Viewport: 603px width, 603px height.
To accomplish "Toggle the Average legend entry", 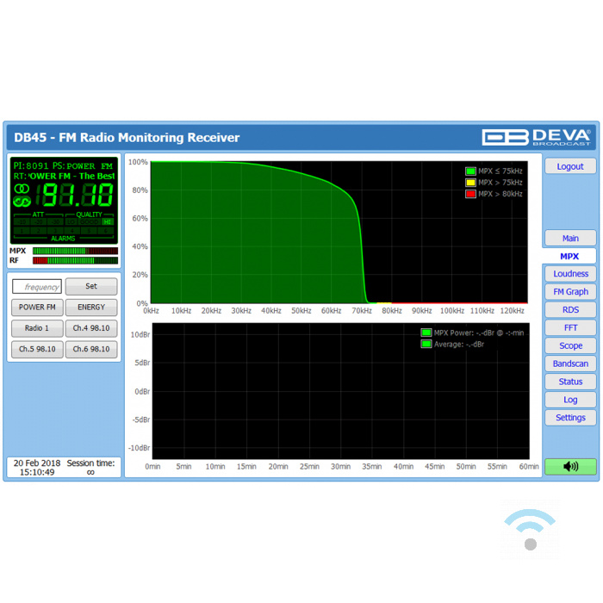I will tap(426, 344).
